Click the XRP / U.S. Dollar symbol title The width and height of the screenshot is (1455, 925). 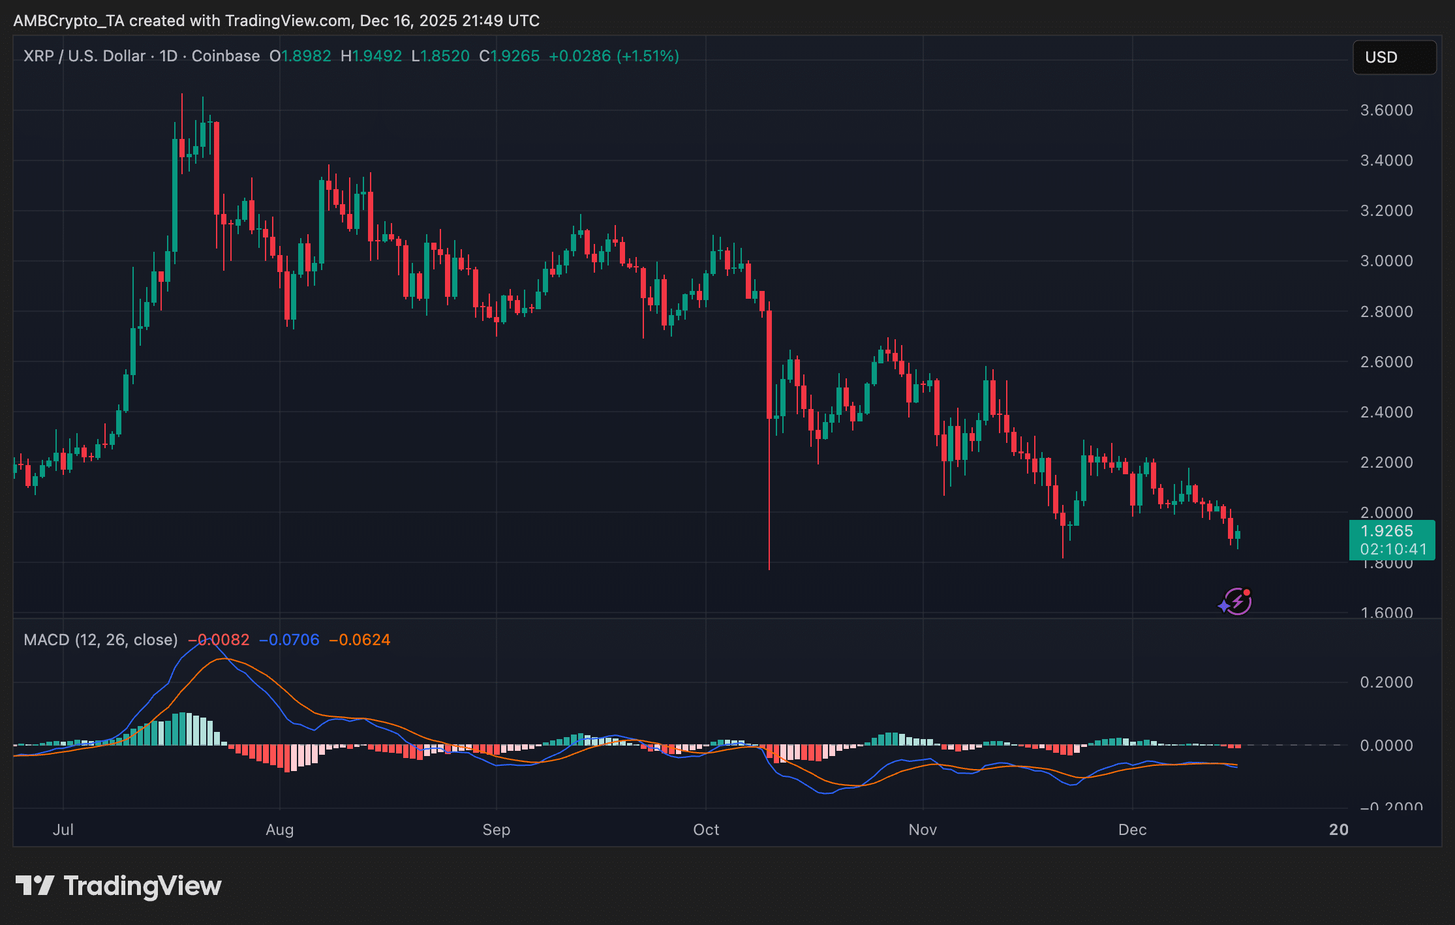[84, 56]
